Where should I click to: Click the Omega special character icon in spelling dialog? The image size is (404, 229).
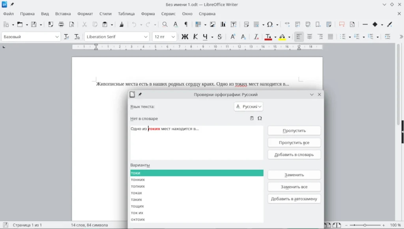pyautogui.click(x=260, y=118)
